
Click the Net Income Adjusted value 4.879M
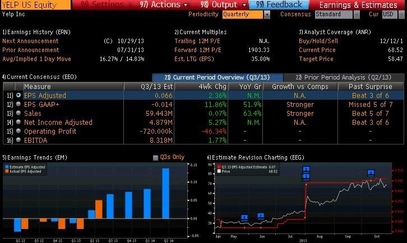point(161,123)
